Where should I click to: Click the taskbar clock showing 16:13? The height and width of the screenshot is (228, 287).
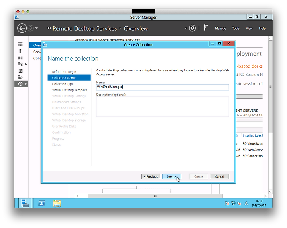[x=259, y=203]
